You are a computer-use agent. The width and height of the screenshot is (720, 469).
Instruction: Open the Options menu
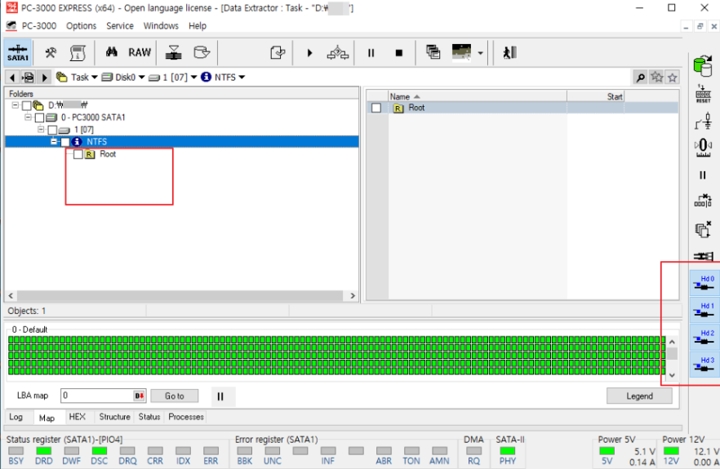click(82, 26)
